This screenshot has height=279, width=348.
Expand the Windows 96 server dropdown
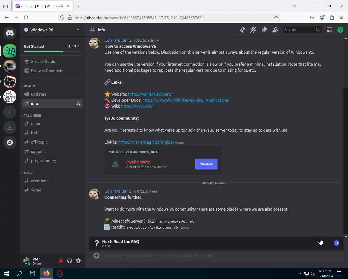(78, 30)
